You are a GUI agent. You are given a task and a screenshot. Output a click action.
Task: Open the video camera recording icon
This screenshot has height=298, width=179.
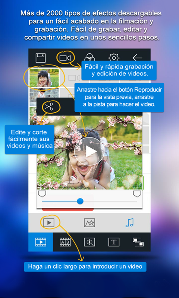pyautogui.click(x=65, y=58)
